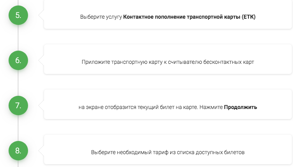Click bold text Контактное пополнение транспортной карты (ЕТК)
The height and width of the screenshot is (167, 293).
coord(189,17)
